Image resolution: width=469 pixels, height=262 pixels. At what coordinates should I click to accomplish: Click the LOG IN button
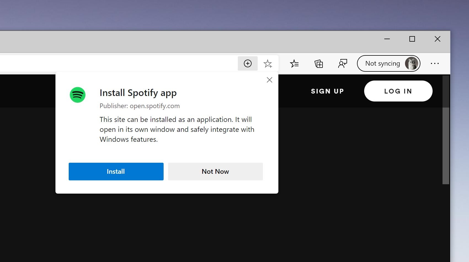click(x=398, y=91)
